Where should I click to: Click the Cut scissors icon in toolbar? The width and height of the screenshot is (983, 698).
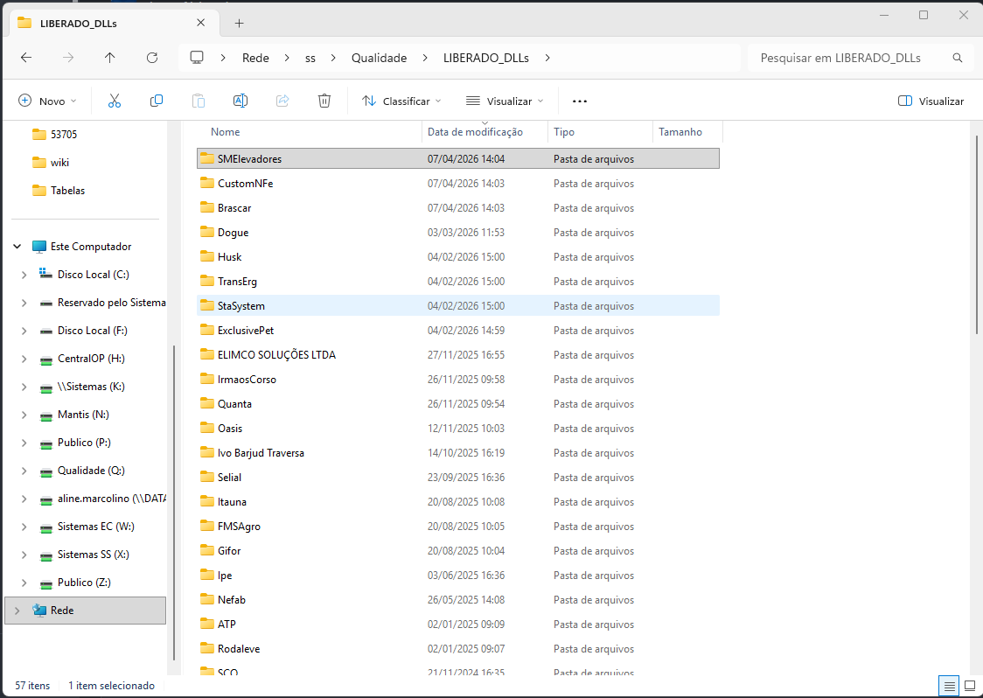(115, 101)
